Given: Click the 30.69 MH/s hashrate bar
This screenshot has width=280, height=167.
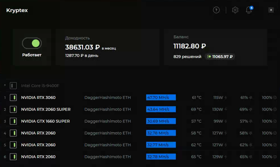Looking at the screenshot, I should (x=161, y=121).
